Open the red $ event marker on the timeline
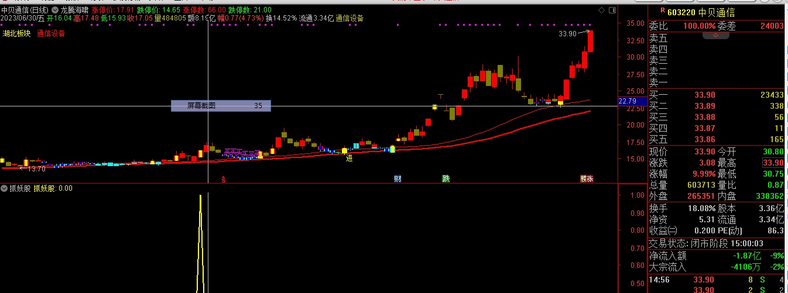 223,179
